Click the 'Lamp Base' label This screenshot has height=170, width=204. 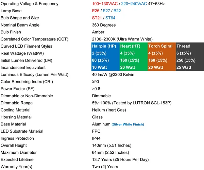pyautogui.click(x=11, y=11)
